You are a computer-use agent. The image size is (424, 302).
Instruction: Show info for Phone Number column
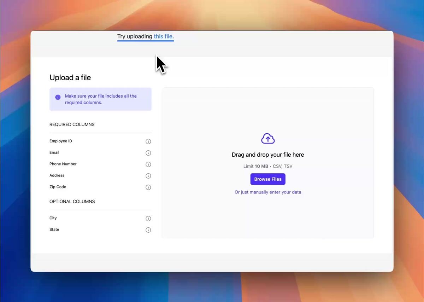click(x=148, y=164)
